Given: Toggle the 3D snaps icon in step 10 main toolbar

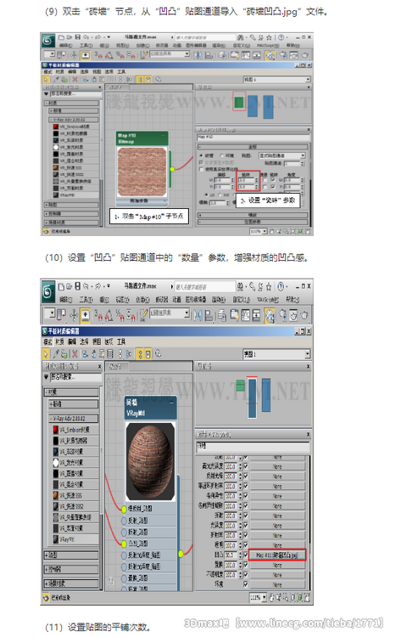Looking at the screenshot, I should (97, 315).
